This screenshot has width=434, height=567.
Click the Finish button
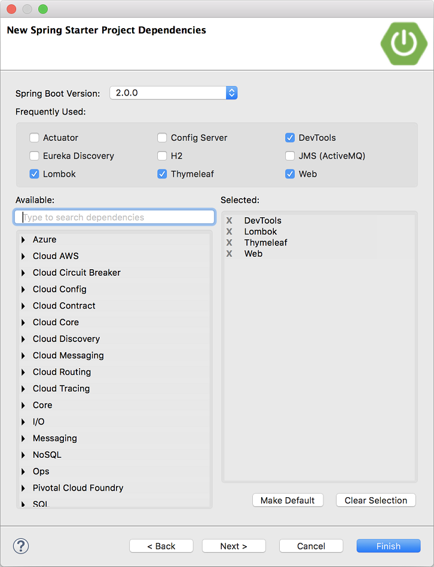coord(388,546)
